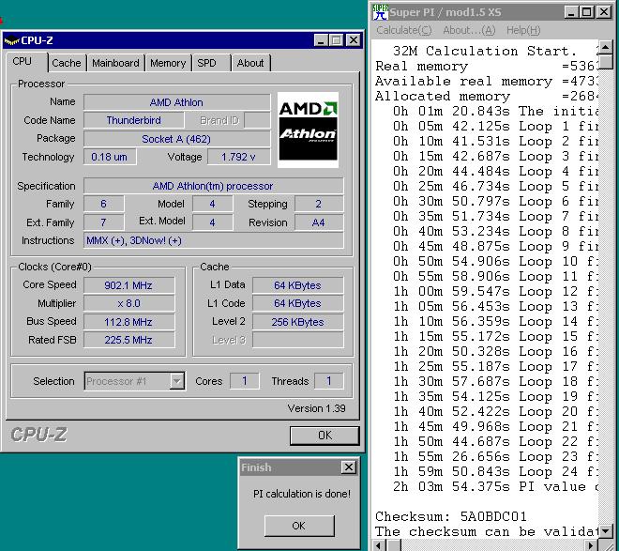Open the Memory tab

click(x=168, y=63)
